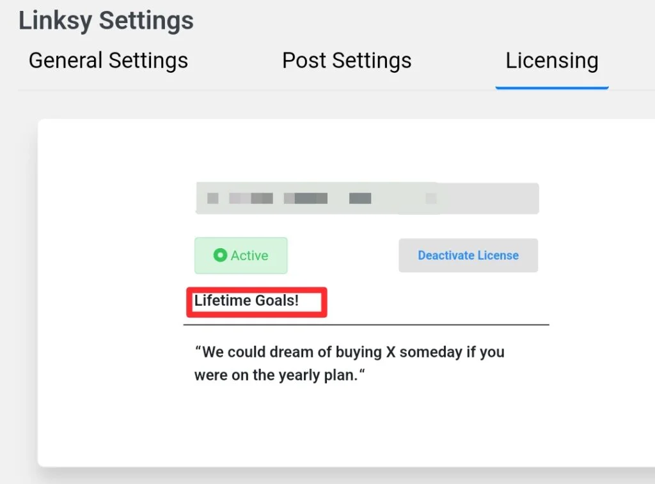Click the word Active inside the badge

pos(249,256)
